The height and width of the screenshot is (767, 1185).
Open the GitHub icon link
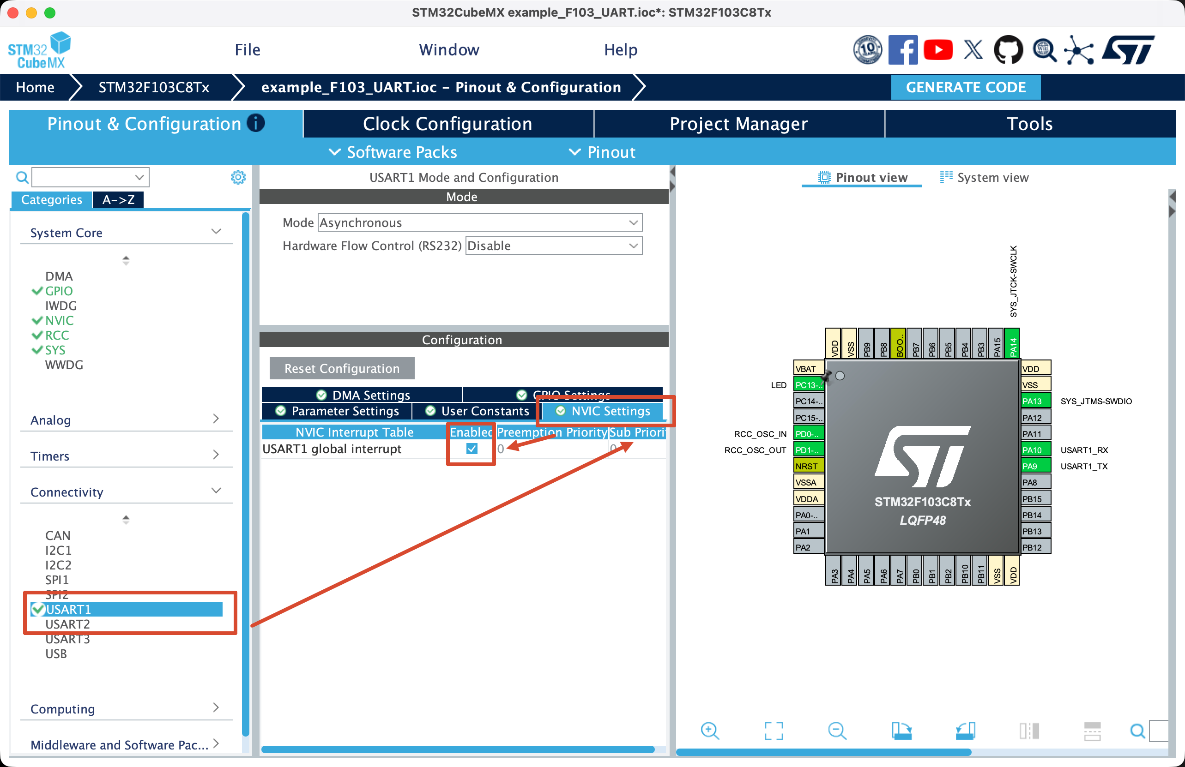(x=1008, y=50)
